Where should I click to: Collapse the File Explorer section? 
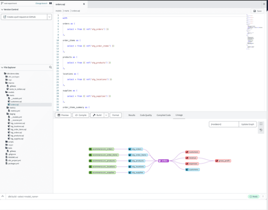(x=2, y=67)
